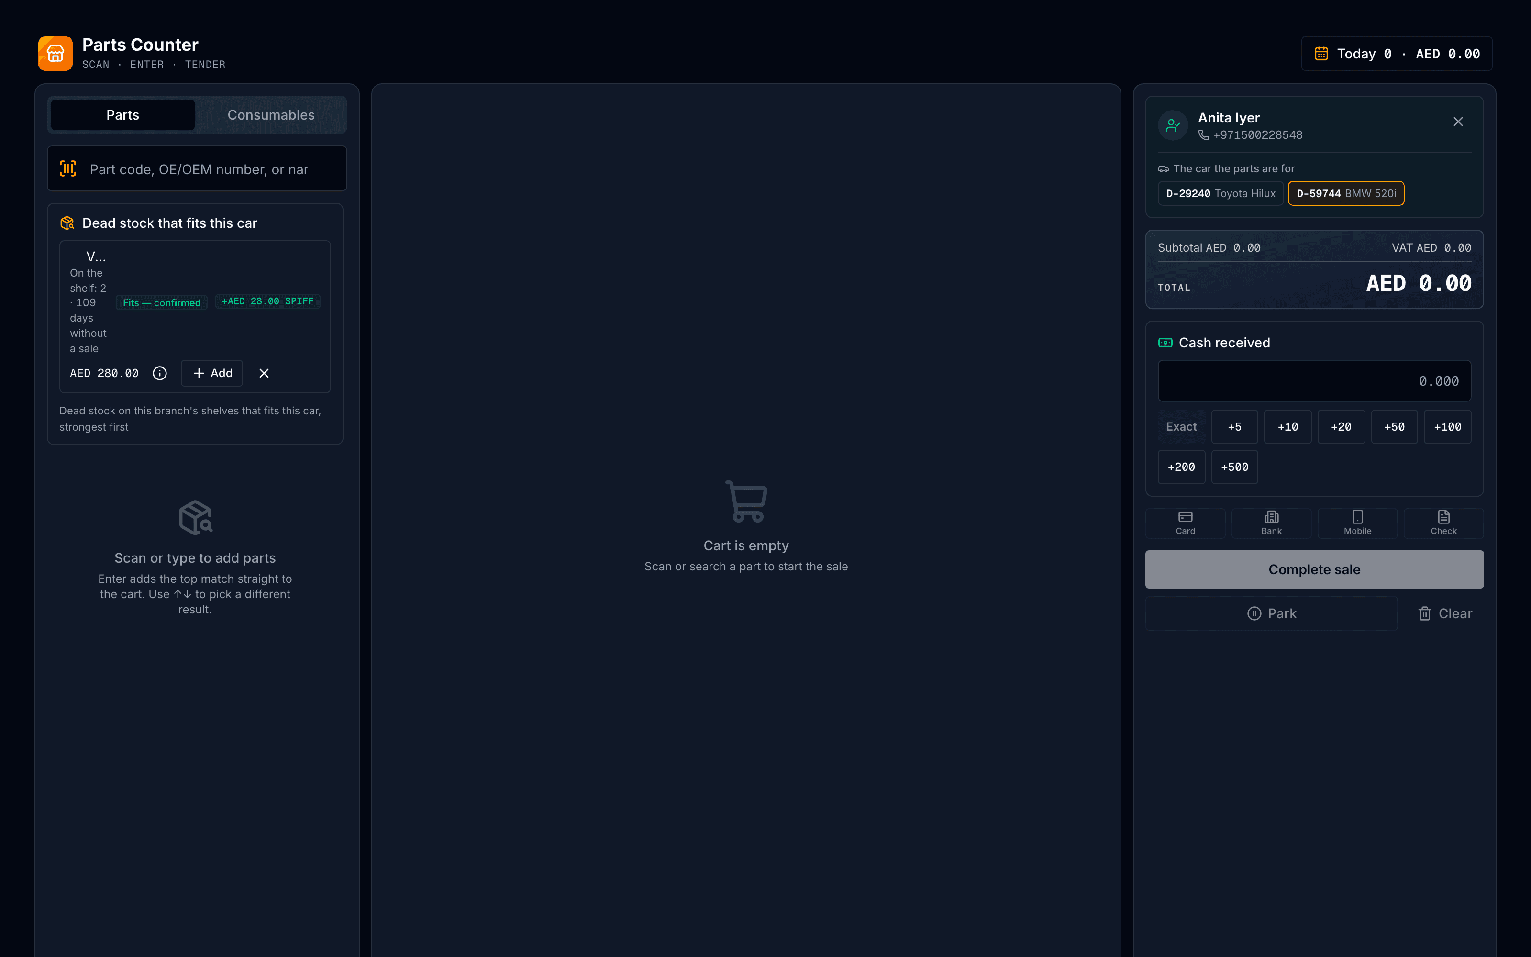1531x957 pixels.
Task: Click the TOTAL AED 0.00 amount
Action: 1419,284
